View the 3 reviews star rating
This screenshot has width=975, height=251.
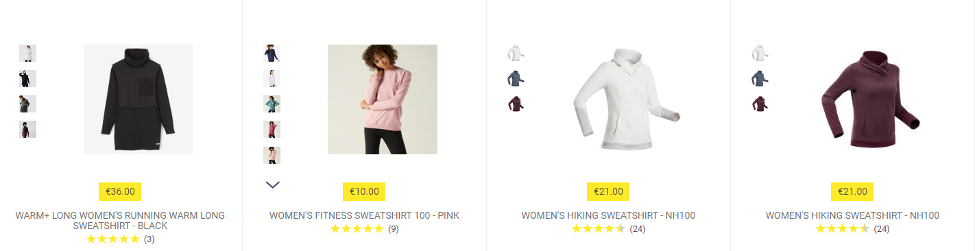(x=120, y=239)
